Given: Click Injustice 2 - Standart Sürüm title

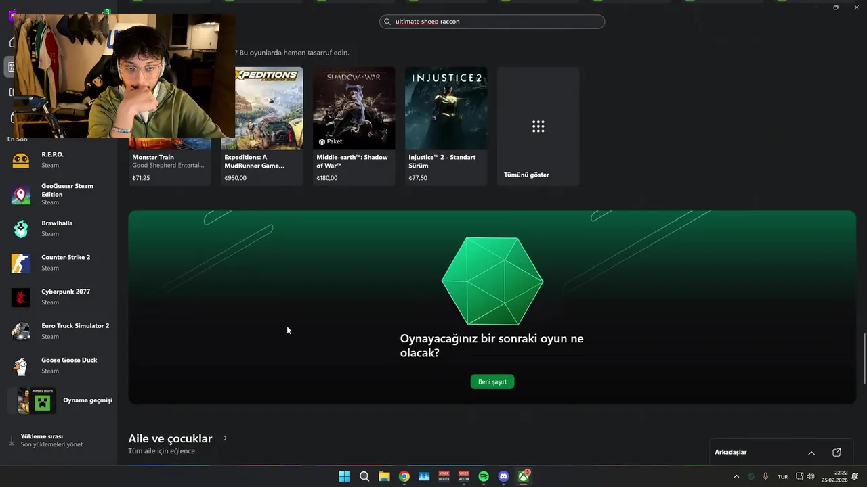Looking at the screenshot, I should (442, 161).
